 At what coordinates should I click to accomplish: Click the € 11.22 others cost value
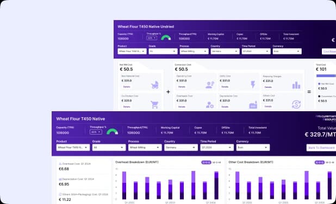click(65, 200)
